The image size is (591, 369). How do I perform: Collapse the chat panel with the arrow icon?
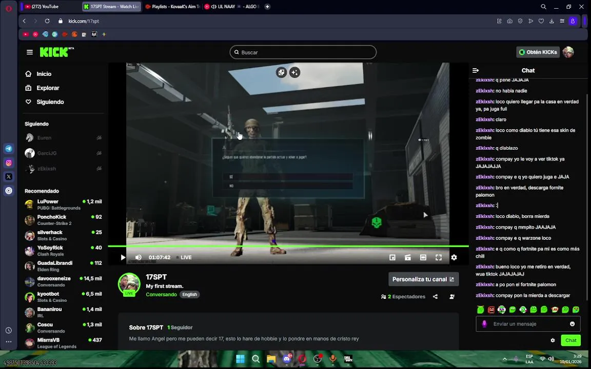click(x=476, y=70)
